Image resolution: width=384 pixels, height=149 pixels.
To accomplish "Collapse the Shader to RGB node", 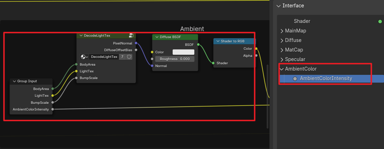I will pos(218,41).
